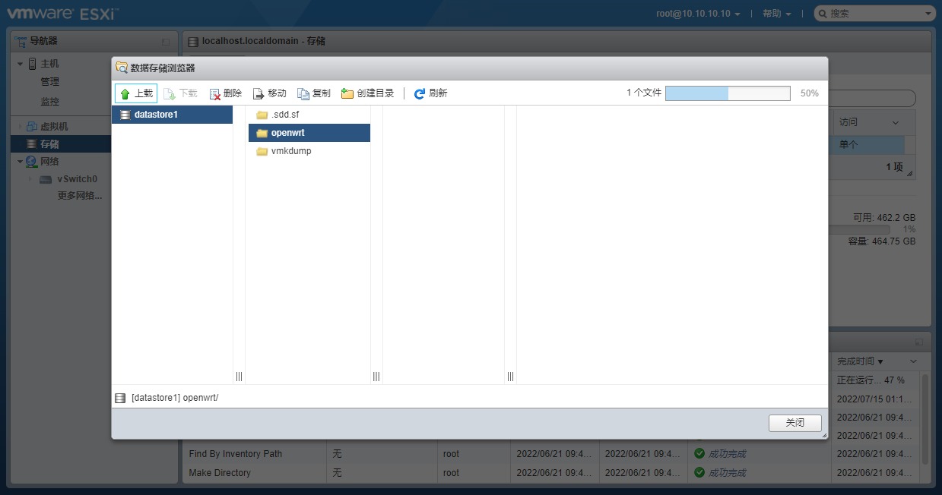Click the upload progress bar

tap(728, 93)
